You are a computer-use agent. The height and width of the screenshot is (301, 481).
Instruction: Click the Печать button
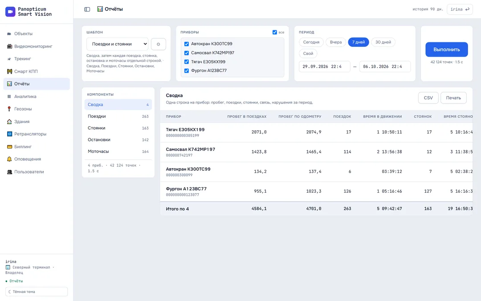pyautogui.click(x=453, y=98)
